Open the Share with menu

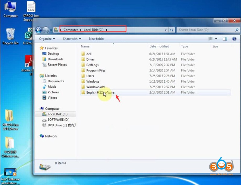[72, 39]
